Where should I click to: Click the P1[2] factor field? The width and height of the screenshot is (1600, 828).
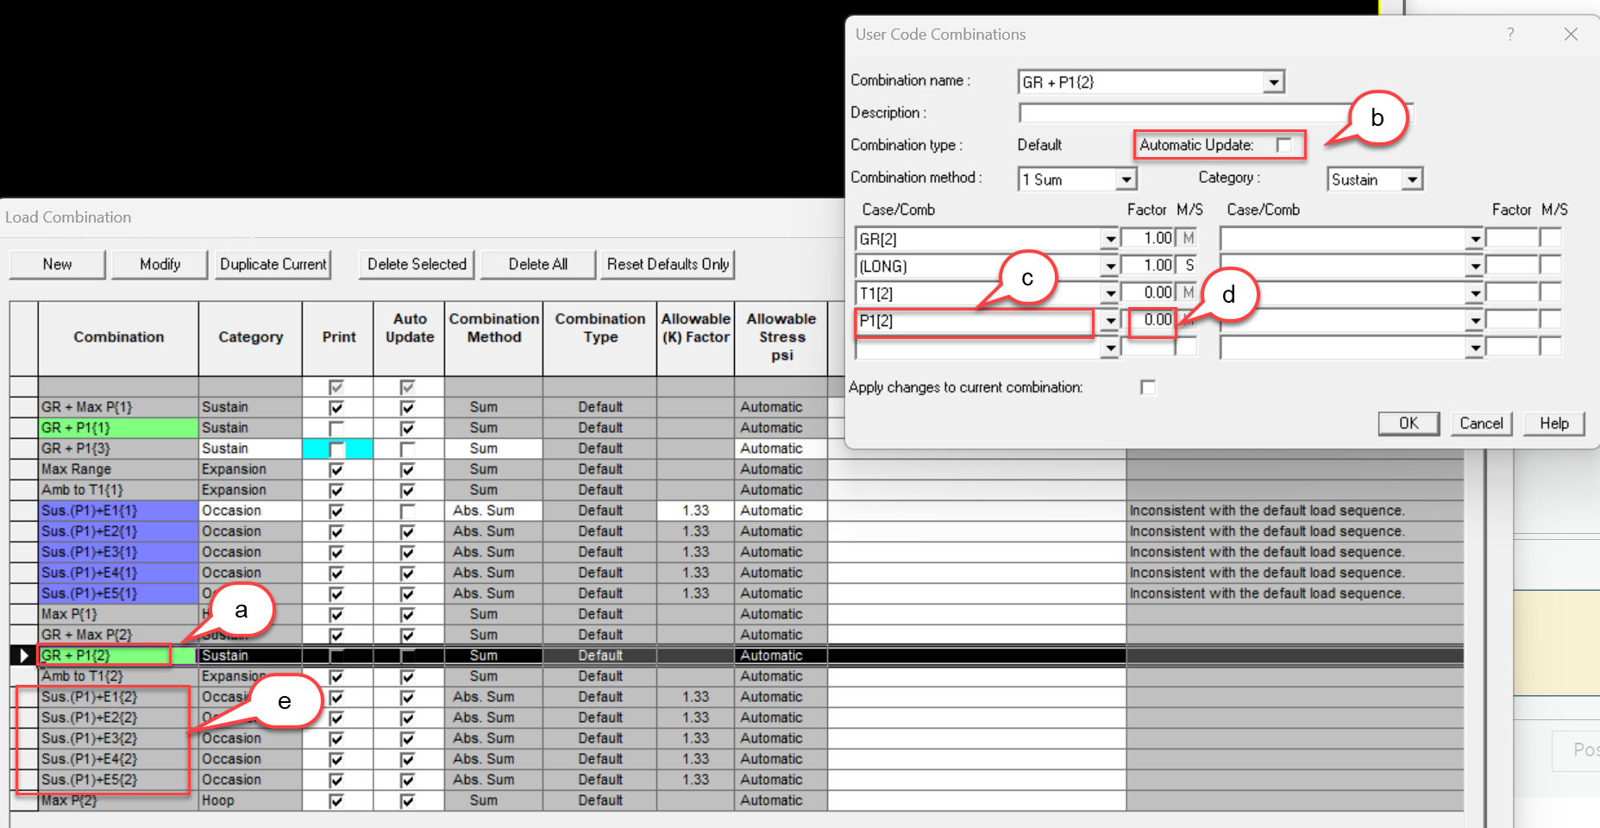(x=1151, y=320)
